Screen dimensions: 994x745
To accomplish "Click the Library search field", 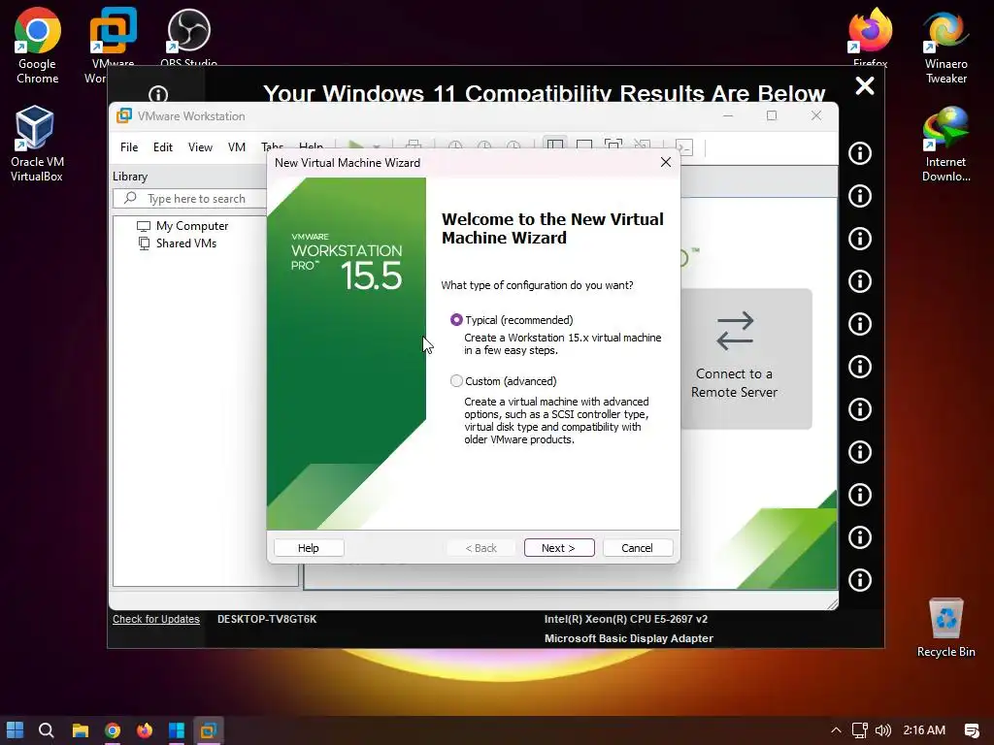I will point(190,198).
